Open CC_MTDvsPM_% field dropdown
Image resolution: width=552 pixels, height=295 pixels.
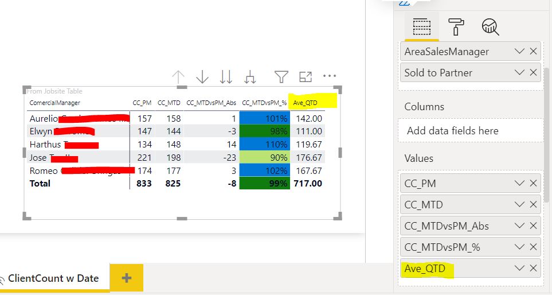point(519,247)
